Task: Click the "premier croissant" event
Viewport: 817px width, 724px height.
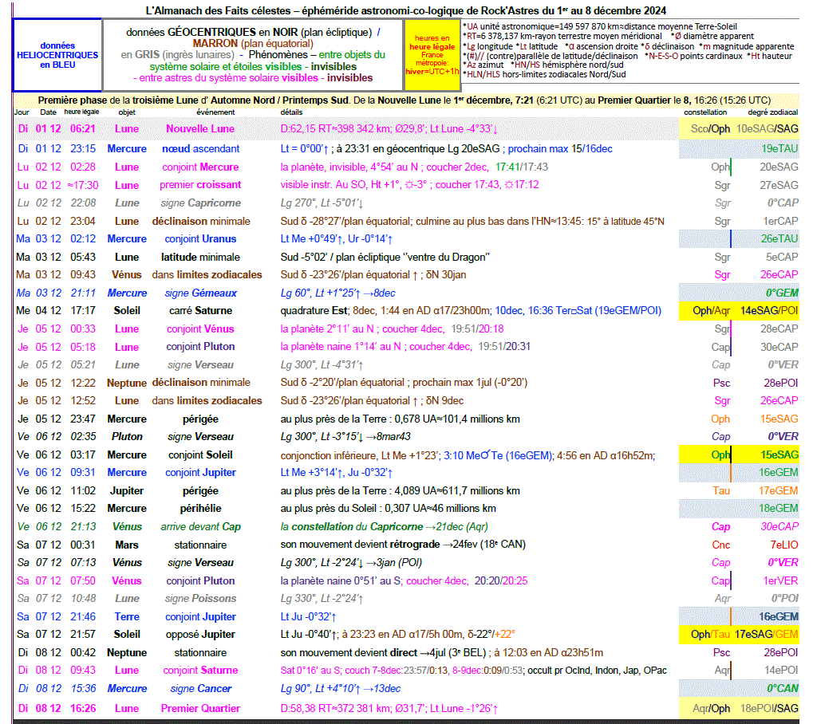Action: tap(200, 185)
